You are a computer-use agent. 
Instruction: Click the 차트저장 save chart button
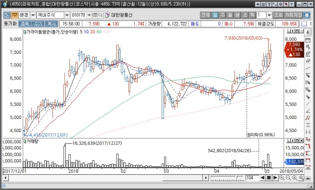click(x=293, y=15)
